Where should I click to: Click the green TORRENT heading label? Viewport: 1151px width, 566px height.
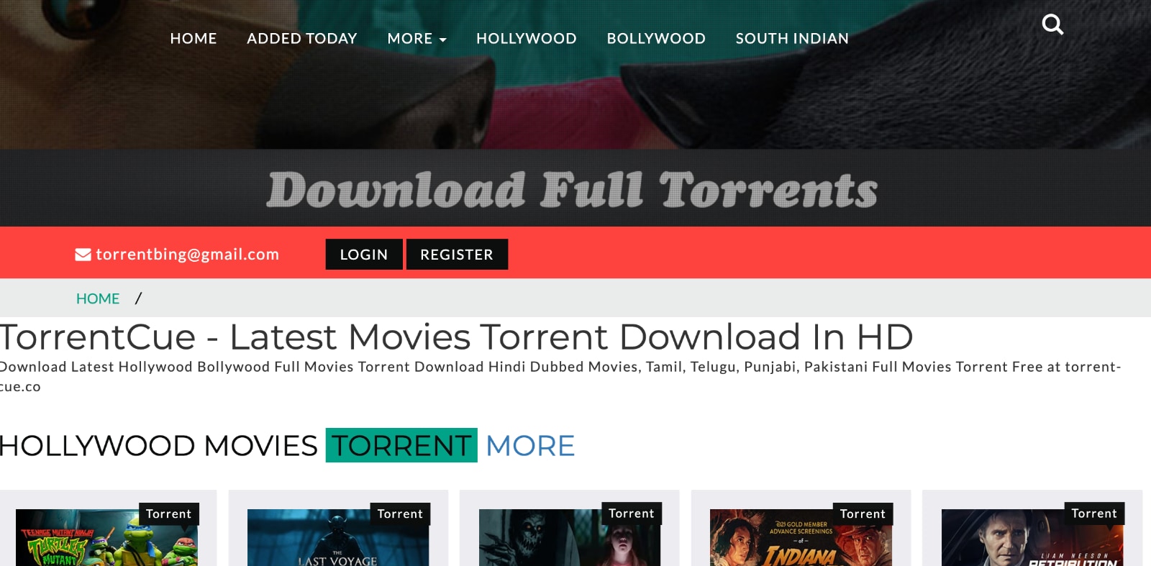(401, 445)
